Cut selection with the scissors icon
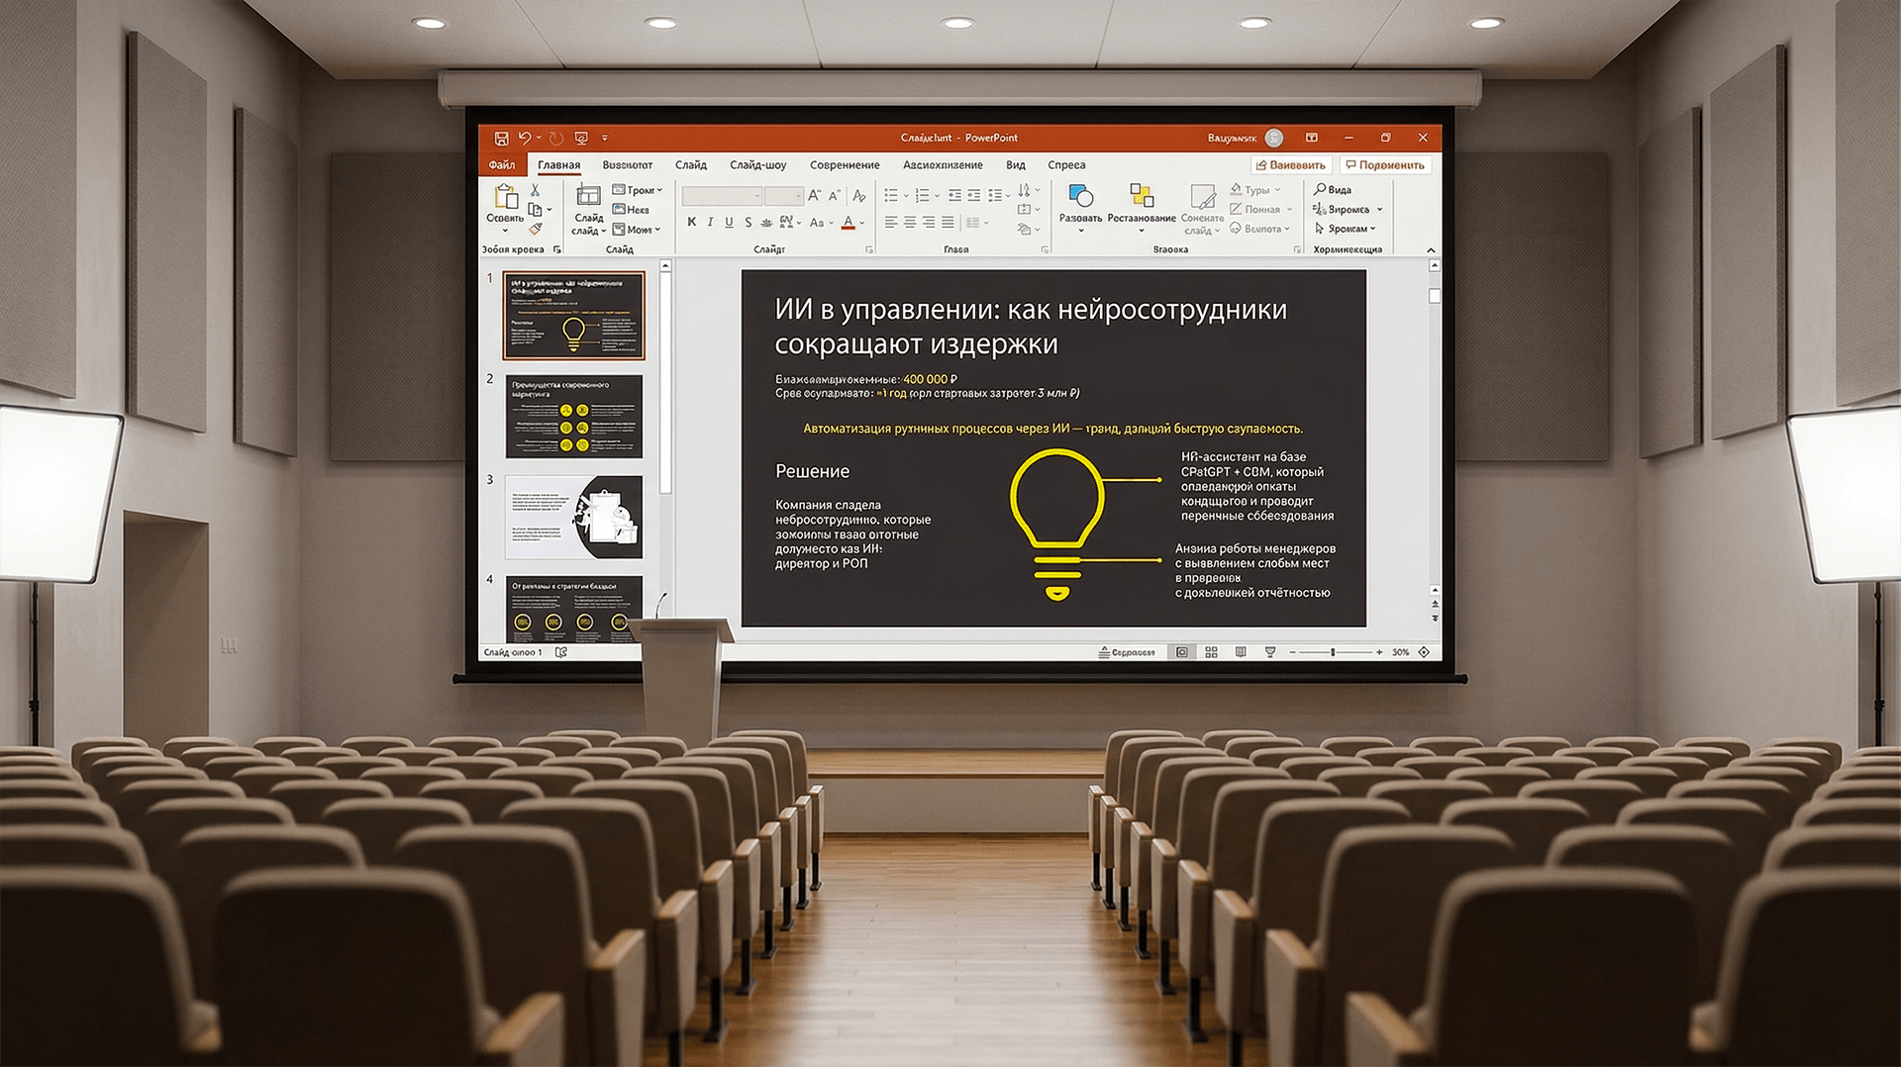1901x1067 pixels. click(x=535, y=190)
